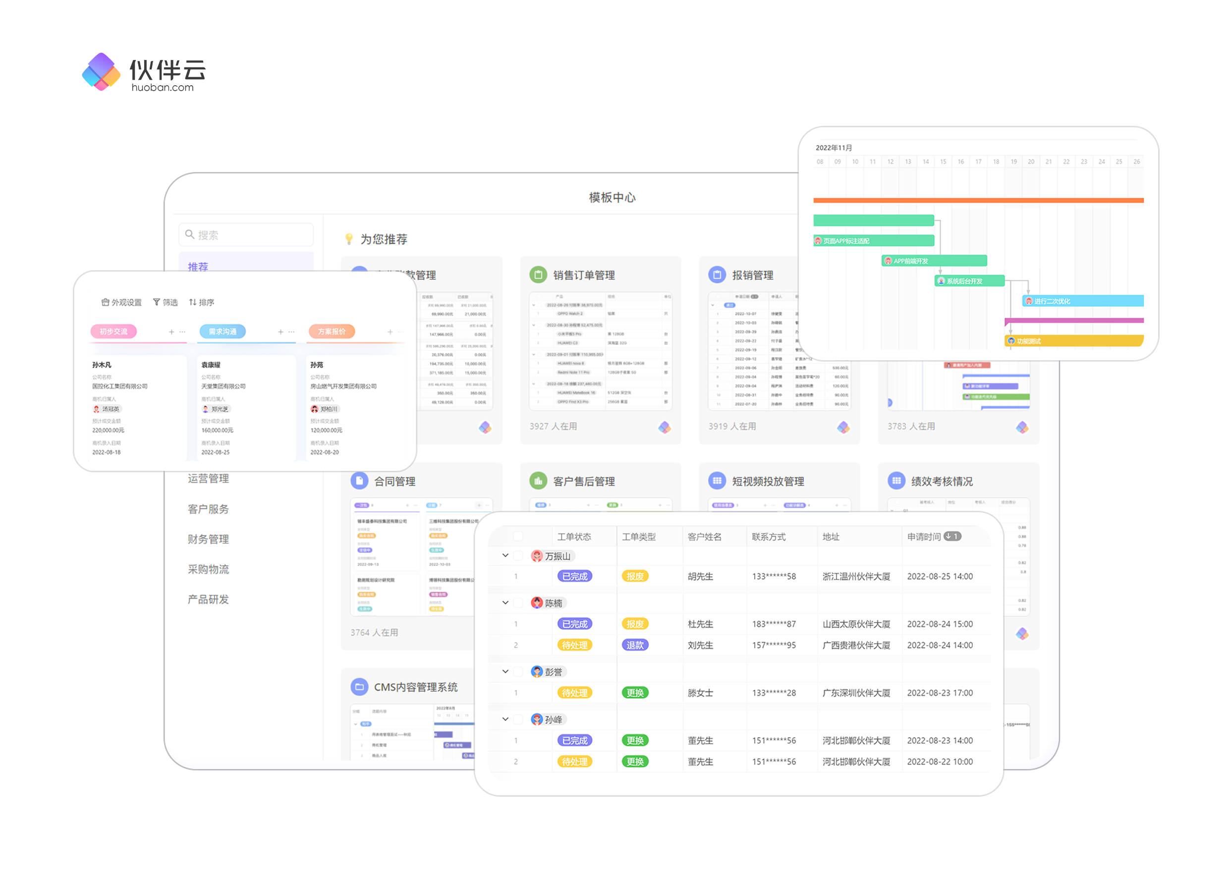The width and height of the screenshot is (1229, 872).
Task: Click the 搜索 search input field
Action: pos(247,235)
